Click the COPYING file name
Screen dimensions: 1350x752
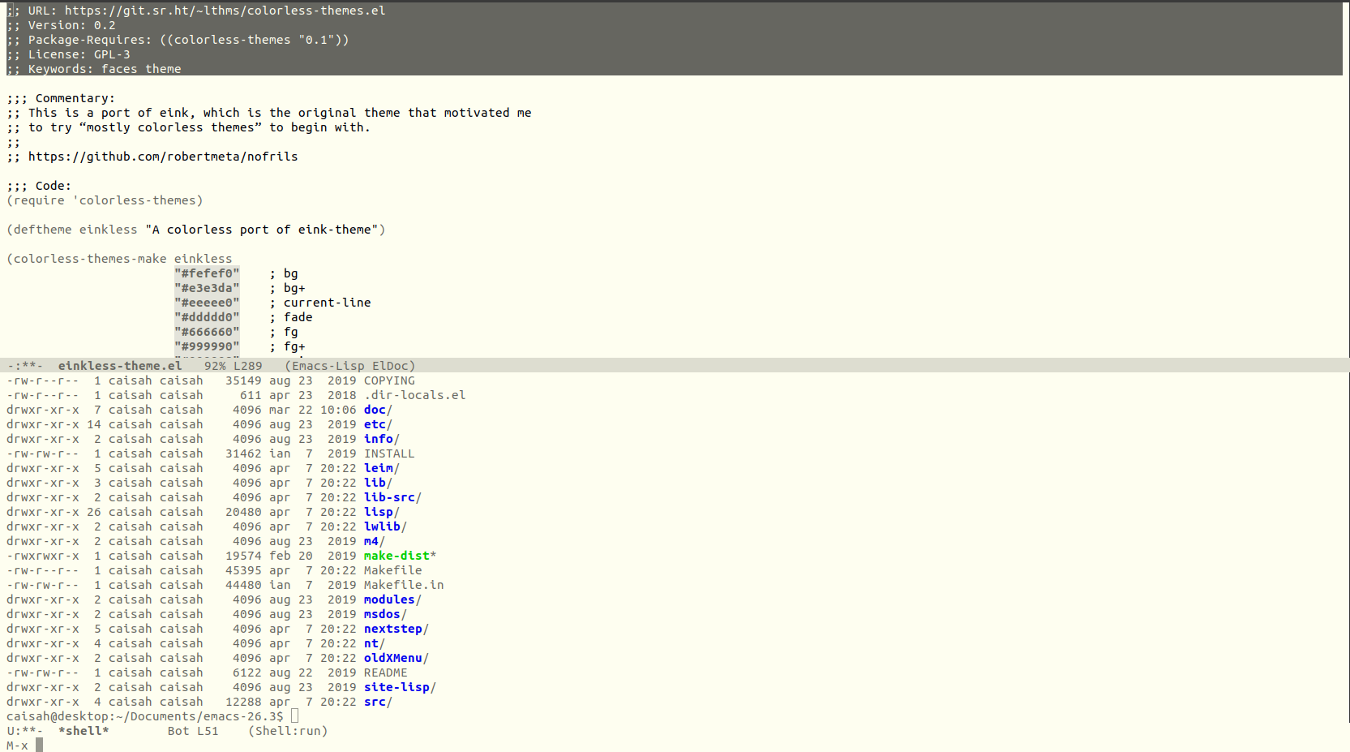pos(389,380)
